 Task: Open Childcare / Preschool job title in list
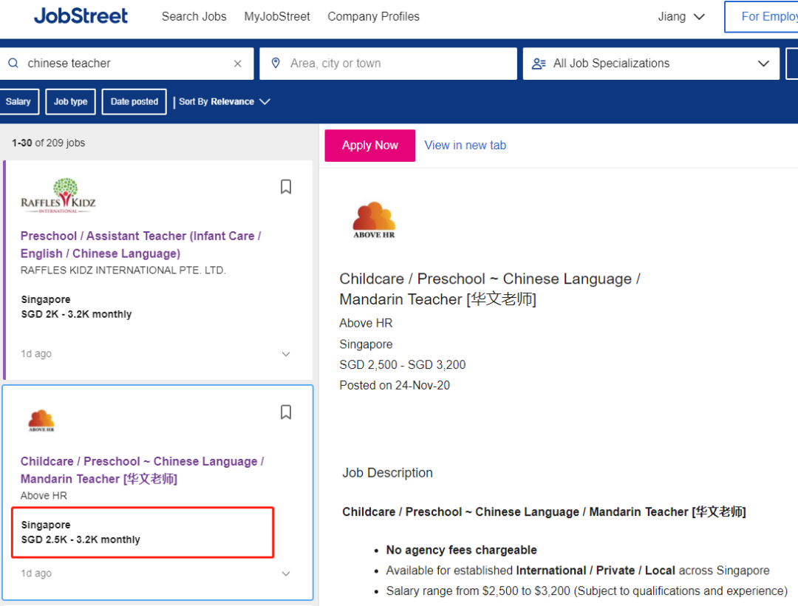click(143, 470)
